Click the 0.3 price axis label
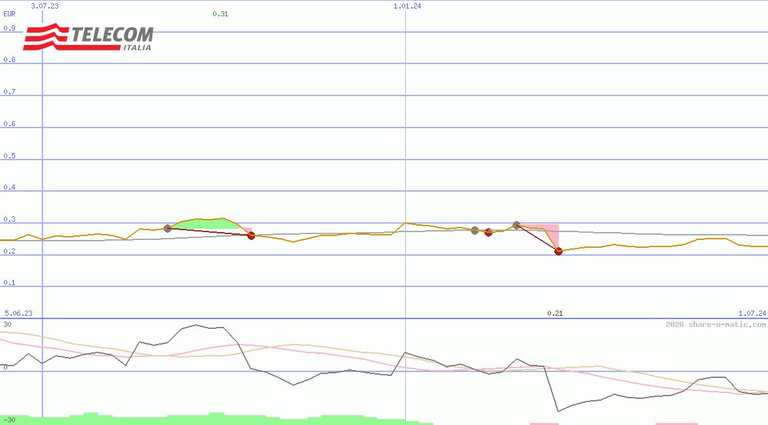 pos(9,219)
